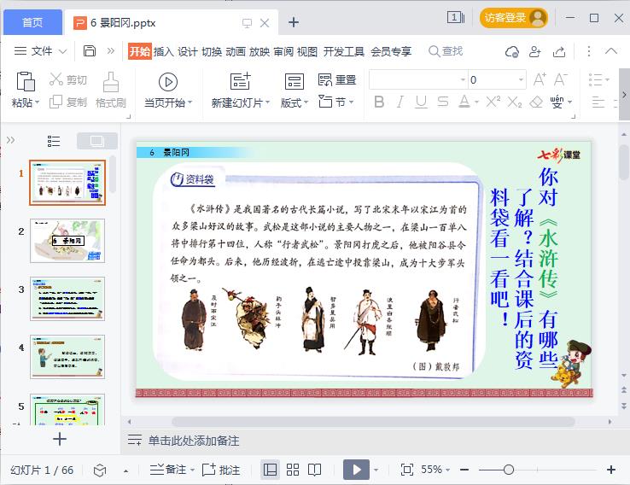Decrease font size with A- icon
630x485 pixels.
pos(561,79)
